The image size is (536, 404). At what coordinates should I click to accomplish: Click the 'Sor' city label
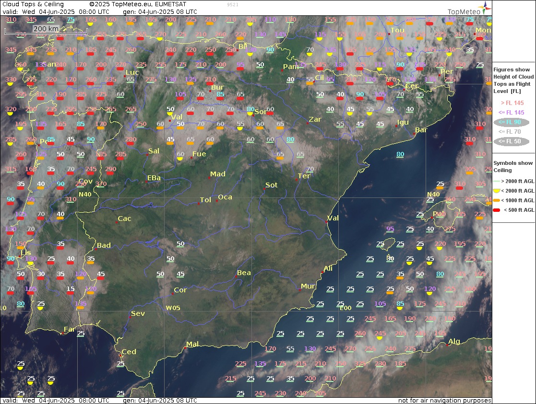click(260, 111)
